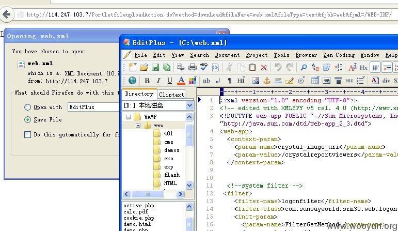Switch to the Cliptext tab
398x231 pixels.
pyautogui.click(x=171, y=95)
